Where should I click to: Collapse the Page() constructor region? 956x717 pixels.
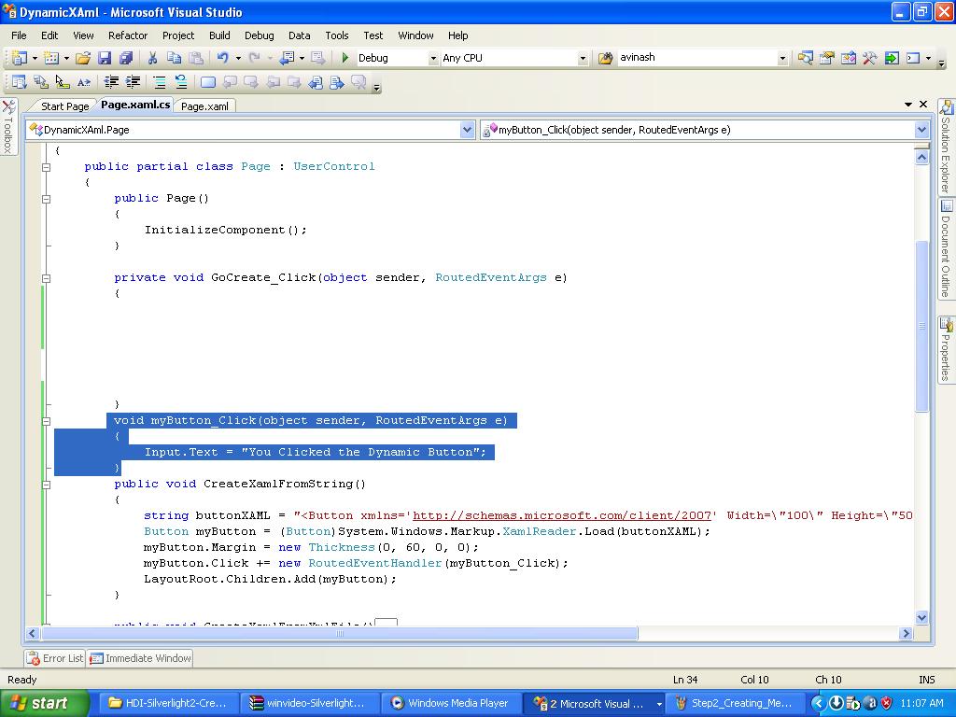[x=47, y=198]
